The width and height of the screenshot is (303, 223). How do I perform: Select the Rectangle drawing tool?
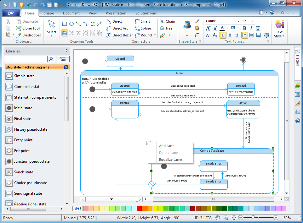click(x=65, y=24)
